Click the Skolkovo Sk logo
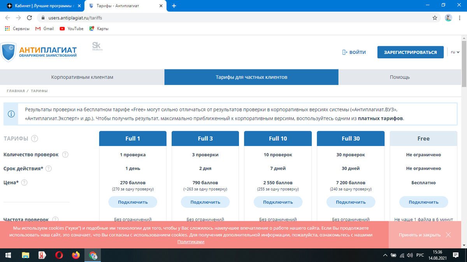 click(x=97, y=46)
